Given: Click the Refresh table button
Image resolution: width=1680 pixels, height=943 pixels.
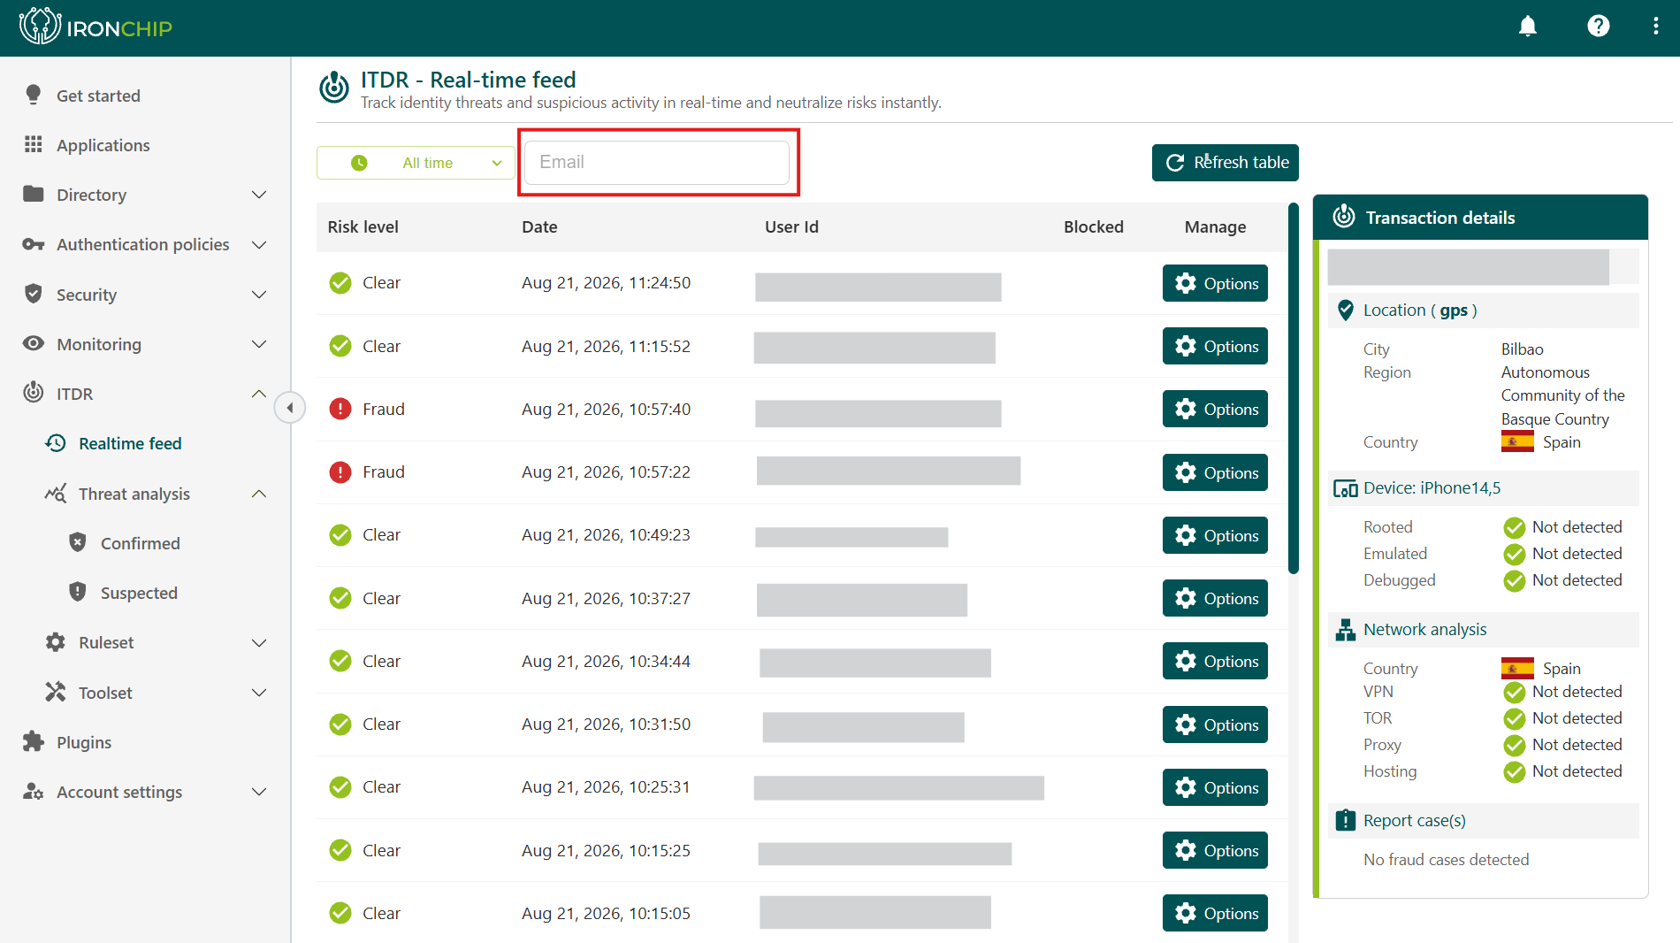Looking at the screenshot, I should (1225, 163).
